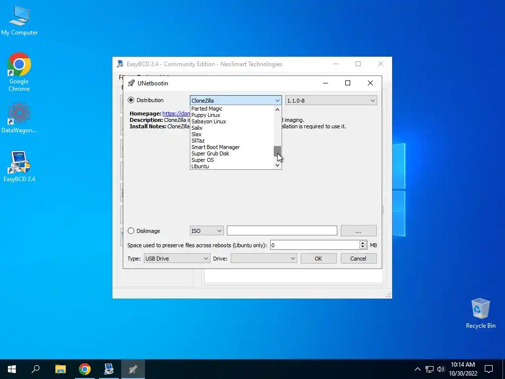
Task: Maximize the UNetbootin window
Action: point(348,83)
